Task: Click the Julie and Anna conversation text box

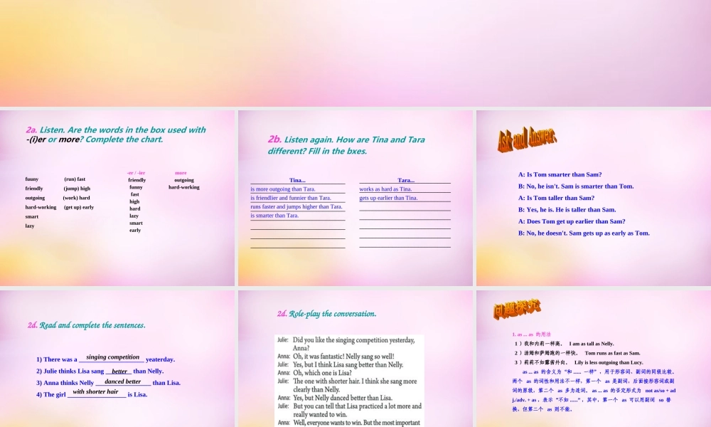Action: point(349,381)
